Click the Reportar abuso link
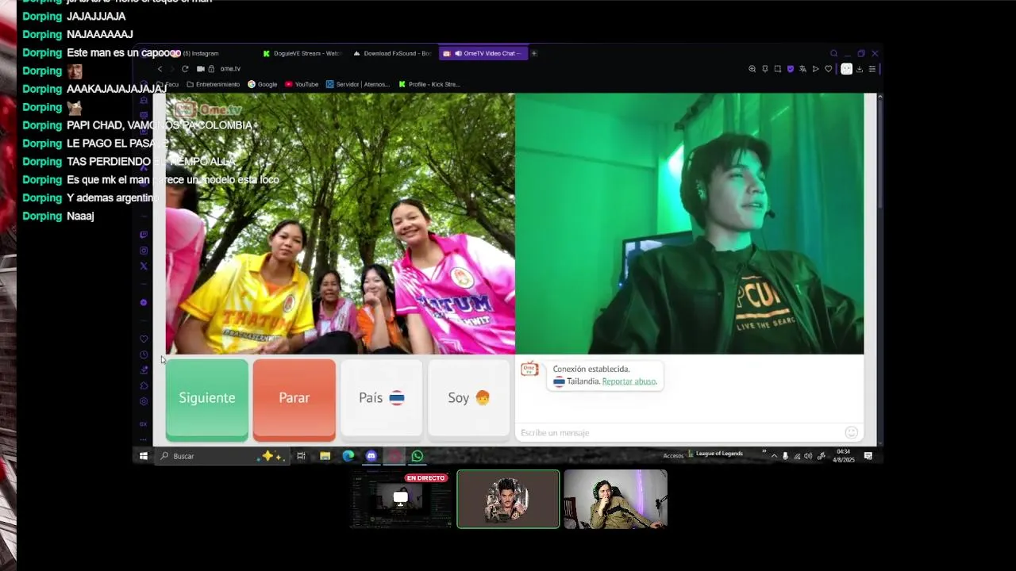This screenshot has width=1016, height=571. click(629, 381)
